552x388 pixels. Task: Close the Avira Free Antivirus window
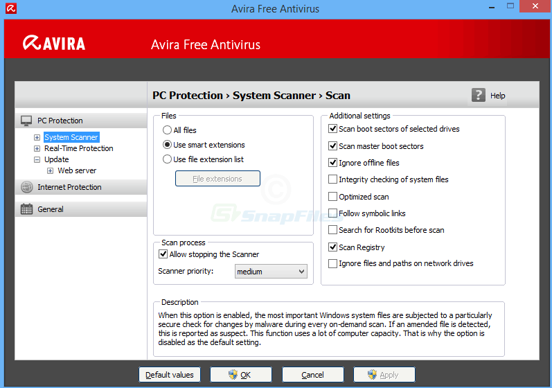[x=535, y=6]
